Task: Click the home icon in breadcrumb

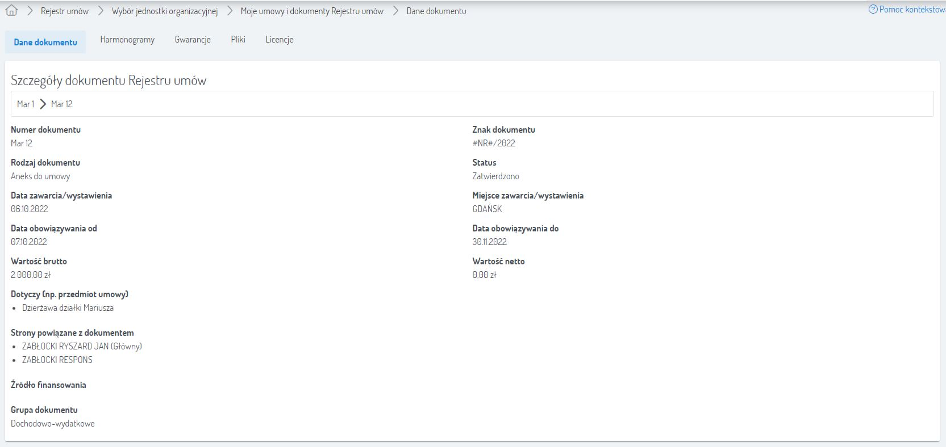Action: (x=11, y=11)
